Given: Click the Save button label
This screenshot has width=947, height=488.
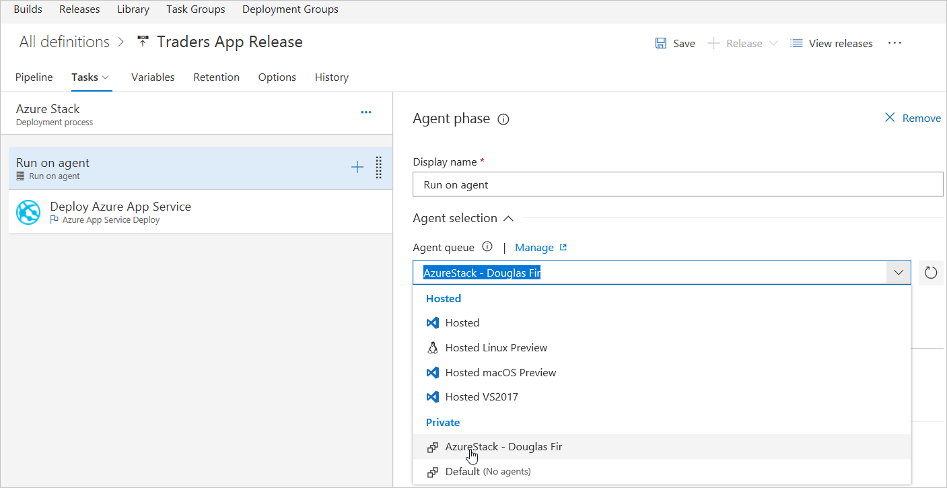Looking at the screenshot, I should point(684,44).
